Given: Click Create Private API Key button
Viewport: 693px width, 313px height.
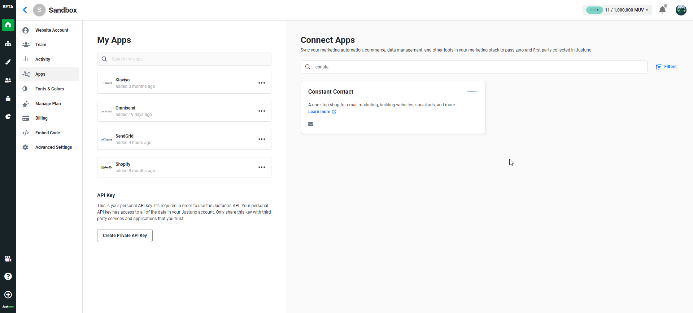Looking at the screenshot, I should coord(125,236).
